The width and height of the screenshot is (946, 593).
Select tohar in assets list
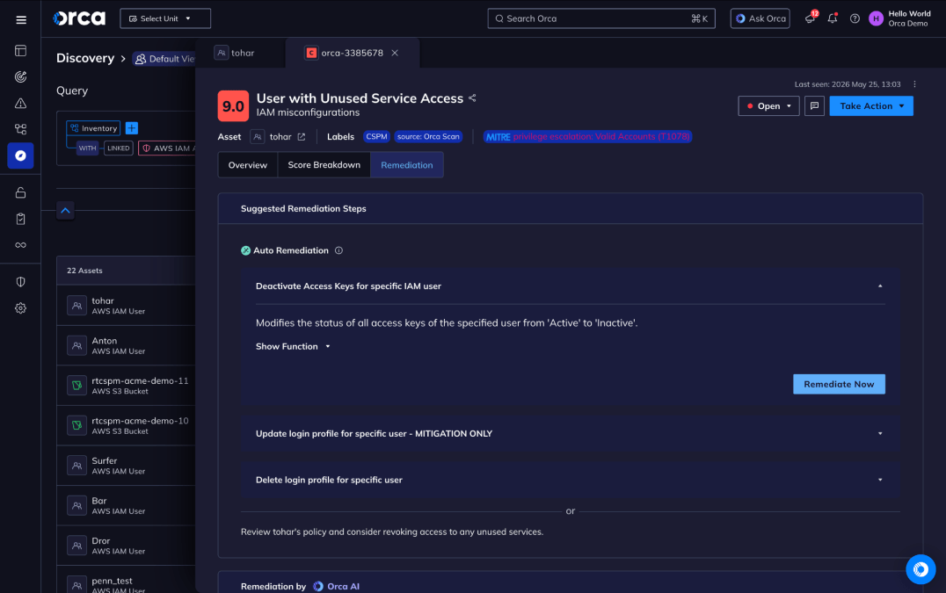126,306
